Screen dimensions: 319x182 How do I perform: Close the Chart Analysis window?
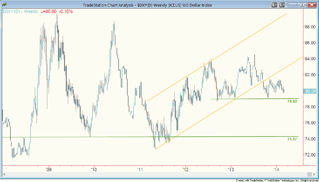tap(311, 5)
